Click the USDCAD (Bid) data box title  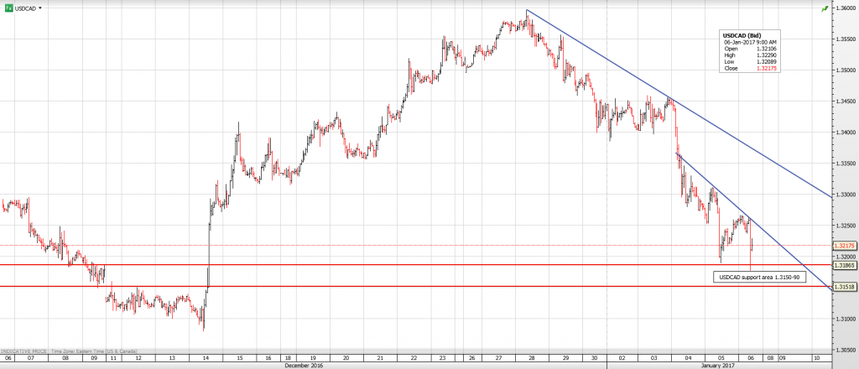(742, 34)
